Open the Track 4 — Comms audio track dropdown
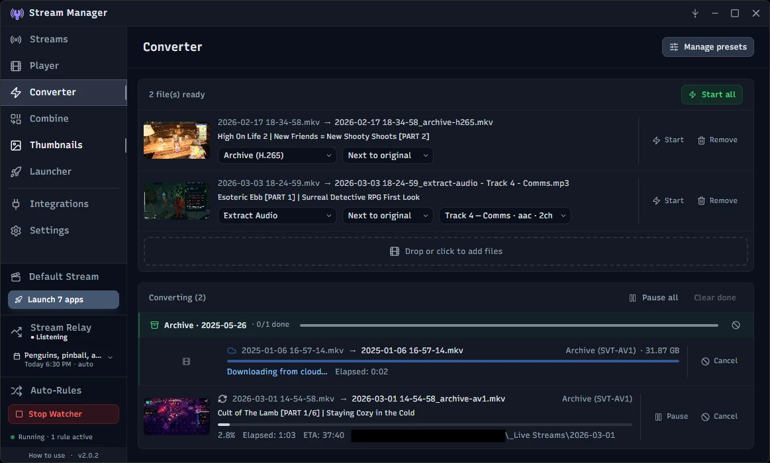Viewport: 770px width, 463px height. (x=505, y=216)
